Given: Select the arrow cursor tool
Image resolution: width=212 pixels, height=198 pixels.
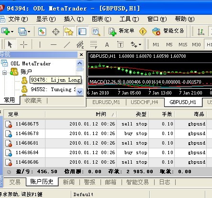Looking at the screenshot, I should 10,44.
